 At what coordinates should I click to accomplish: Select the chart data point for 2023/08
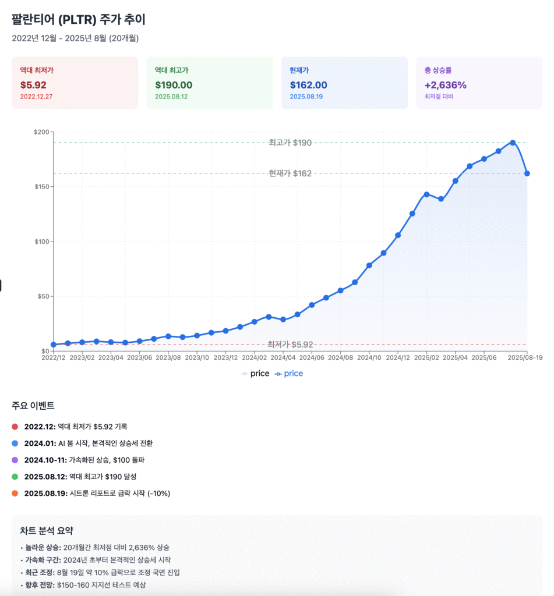point(168,336)
